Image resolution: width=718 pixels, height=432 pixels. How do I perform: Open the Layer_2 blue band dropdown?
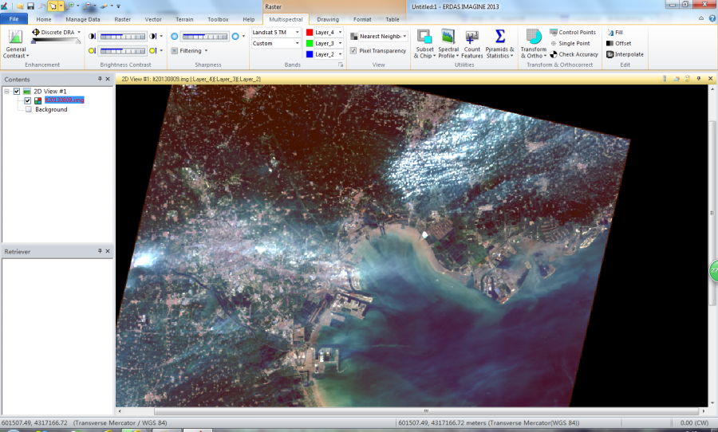340,54
